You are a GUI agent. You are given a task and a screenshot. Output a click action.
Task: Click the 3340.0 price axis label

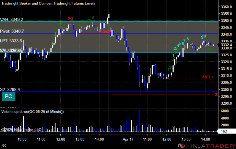[226, 34]
